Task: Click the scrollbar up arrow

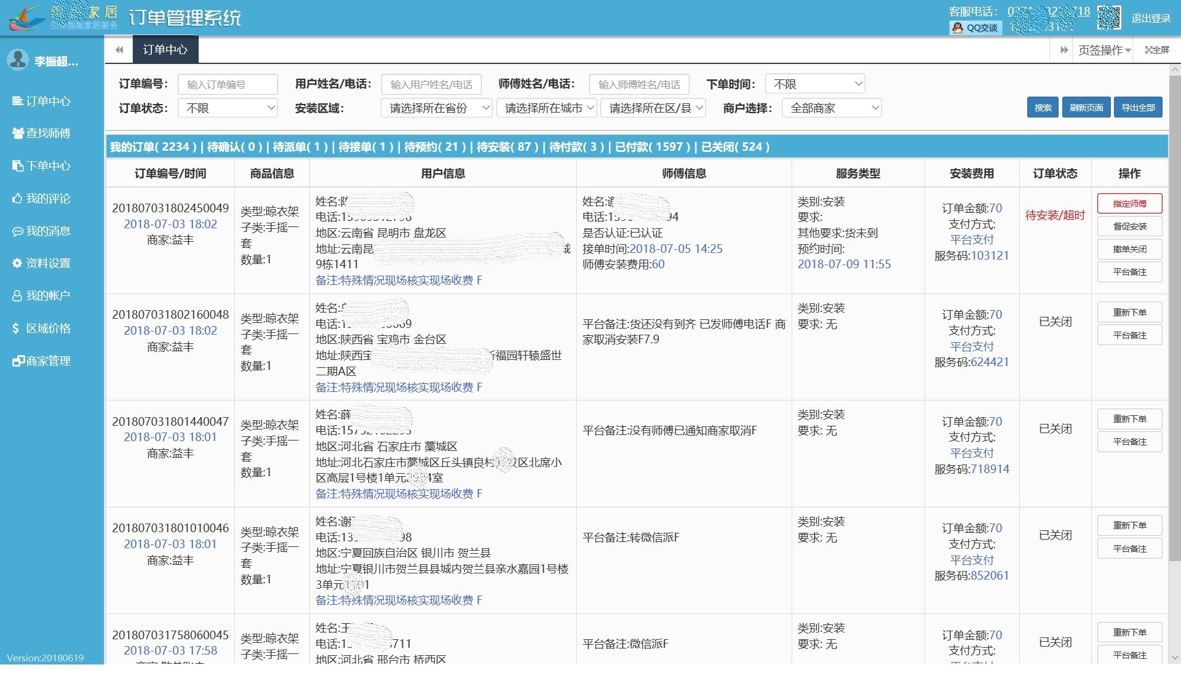Action: 1175,70
